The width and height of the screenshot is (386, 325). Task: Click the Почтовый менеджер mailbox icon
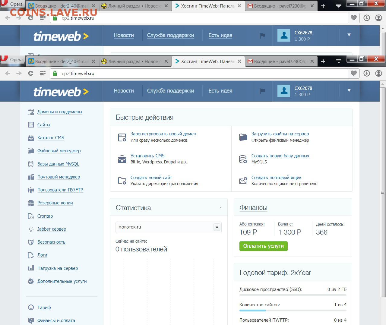pyautogui.click(x=31, y=177)
